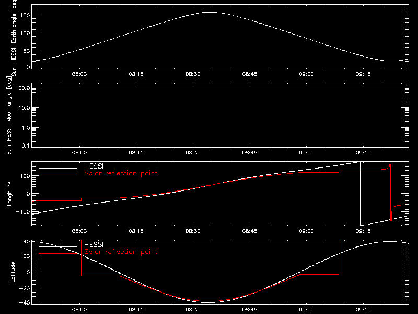Select Solar reflection point legend in Longitude plot
The image size is (418, 314).
121,173
